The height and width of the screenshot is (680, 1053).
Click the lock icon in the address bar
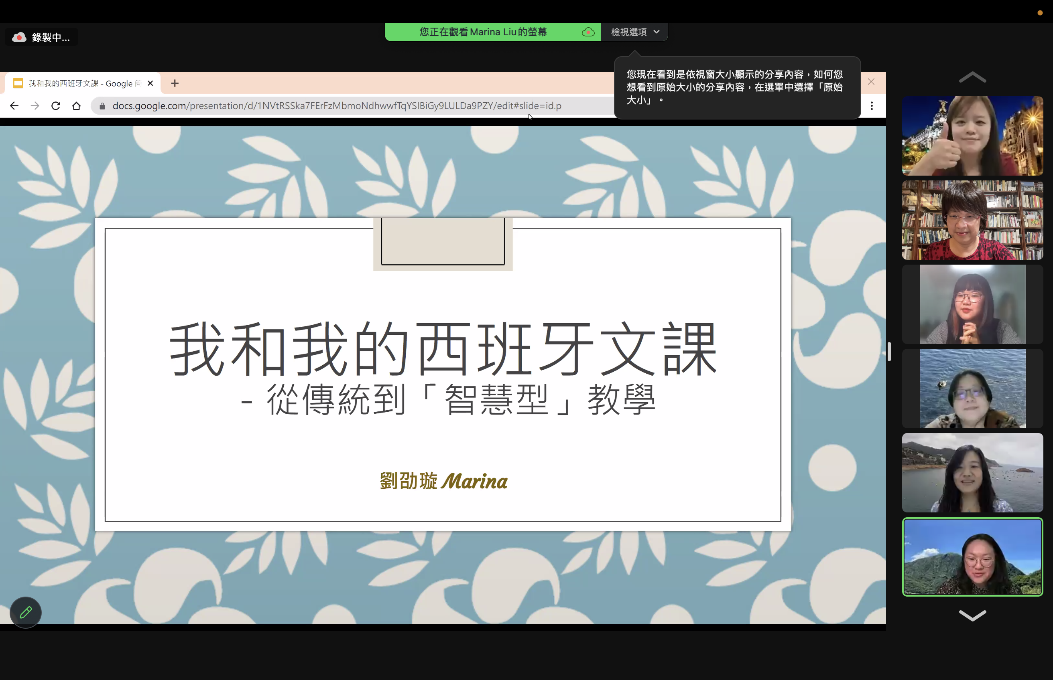pyautogui.click(x=102, y=106)
